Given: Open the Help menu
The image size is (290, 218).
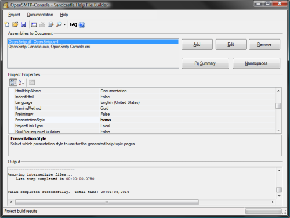Looking at the screenshot, I should (x=64, y=15).
